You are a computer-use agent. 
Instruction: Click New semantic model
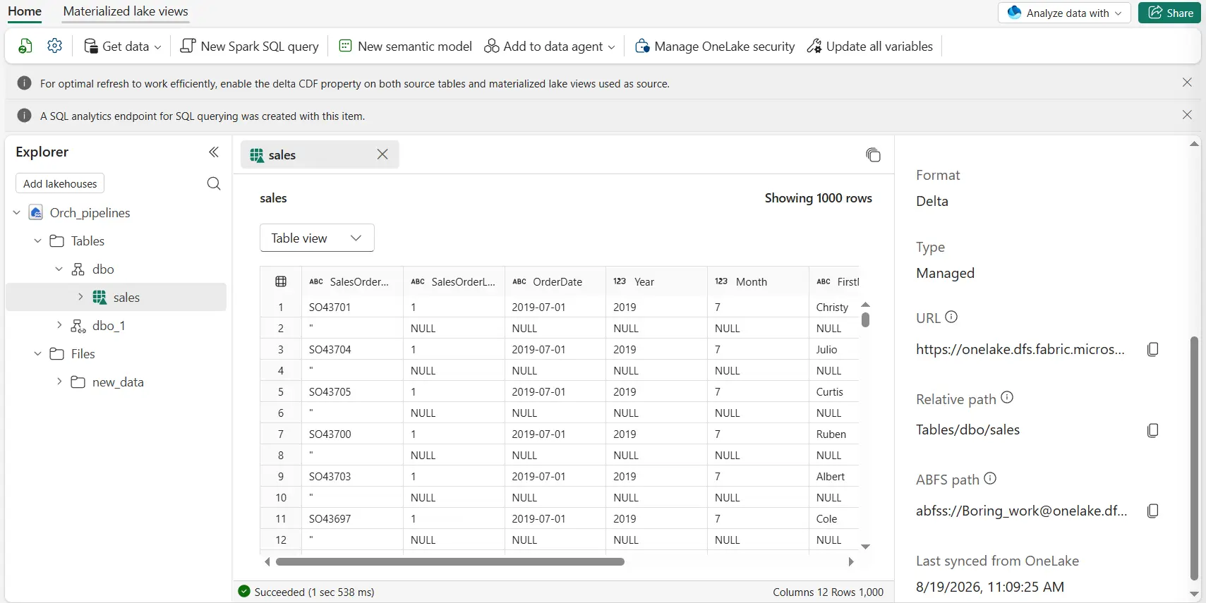[406, 47]
